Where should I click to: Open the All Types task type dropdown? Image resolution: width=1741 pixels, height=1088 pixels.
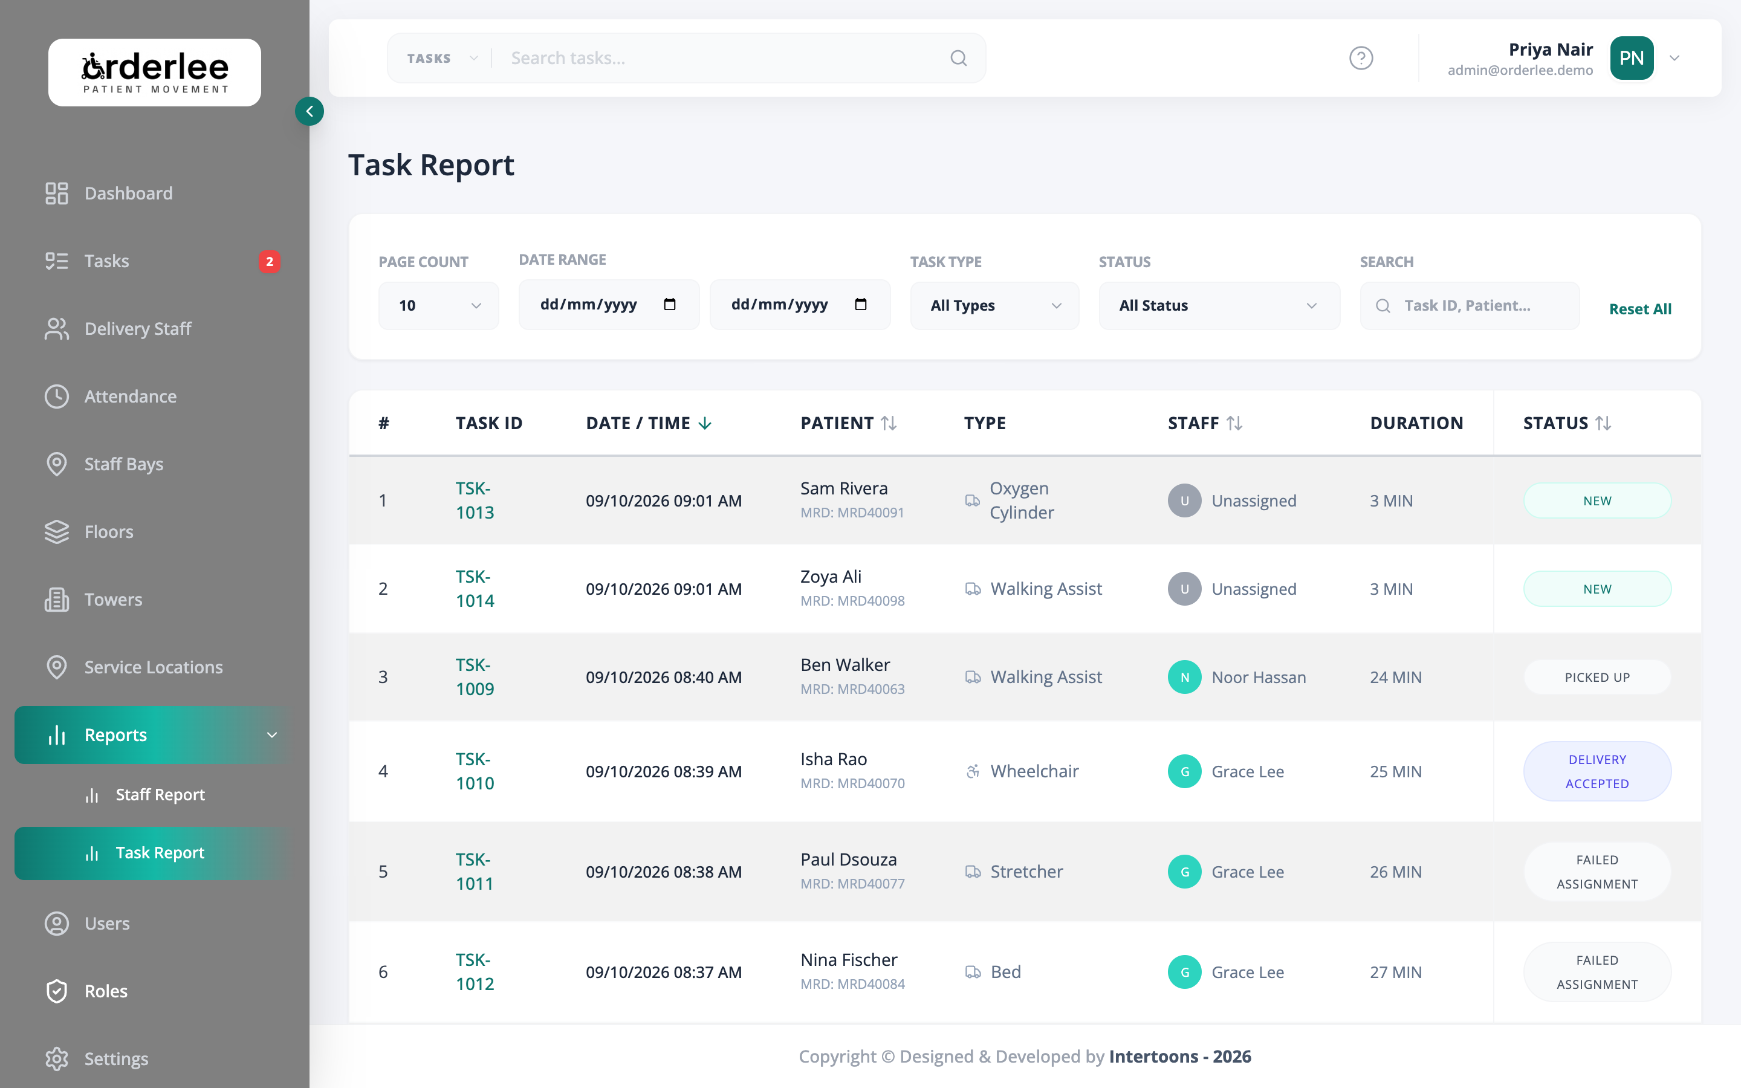(x=994, y=306)
